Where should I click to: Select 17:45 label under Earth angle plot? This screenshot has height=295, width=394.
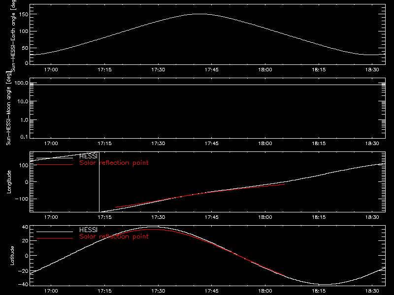(x=212, y=69)
